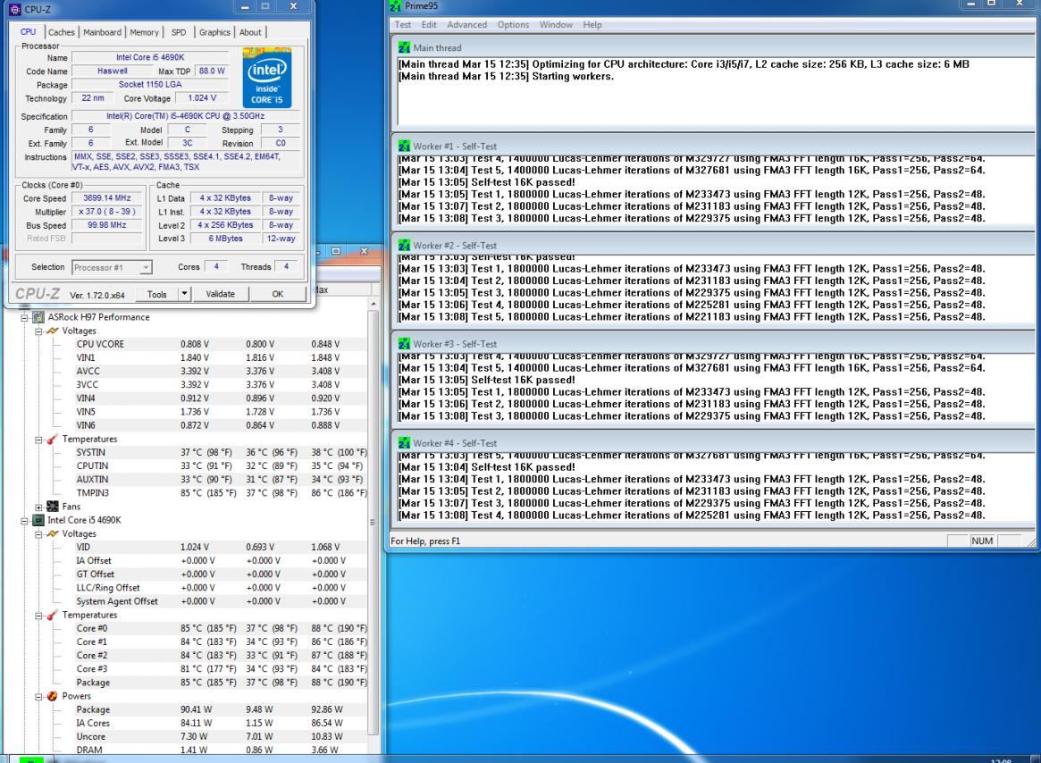The image size is (1041, 763).
Task: Select the CPU tab in CPU-Z
Action: 28,31
